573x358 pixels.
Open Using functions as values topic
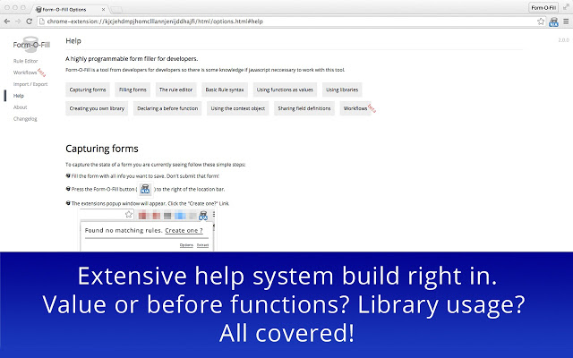pyautogui.click(x=285, y=89)
